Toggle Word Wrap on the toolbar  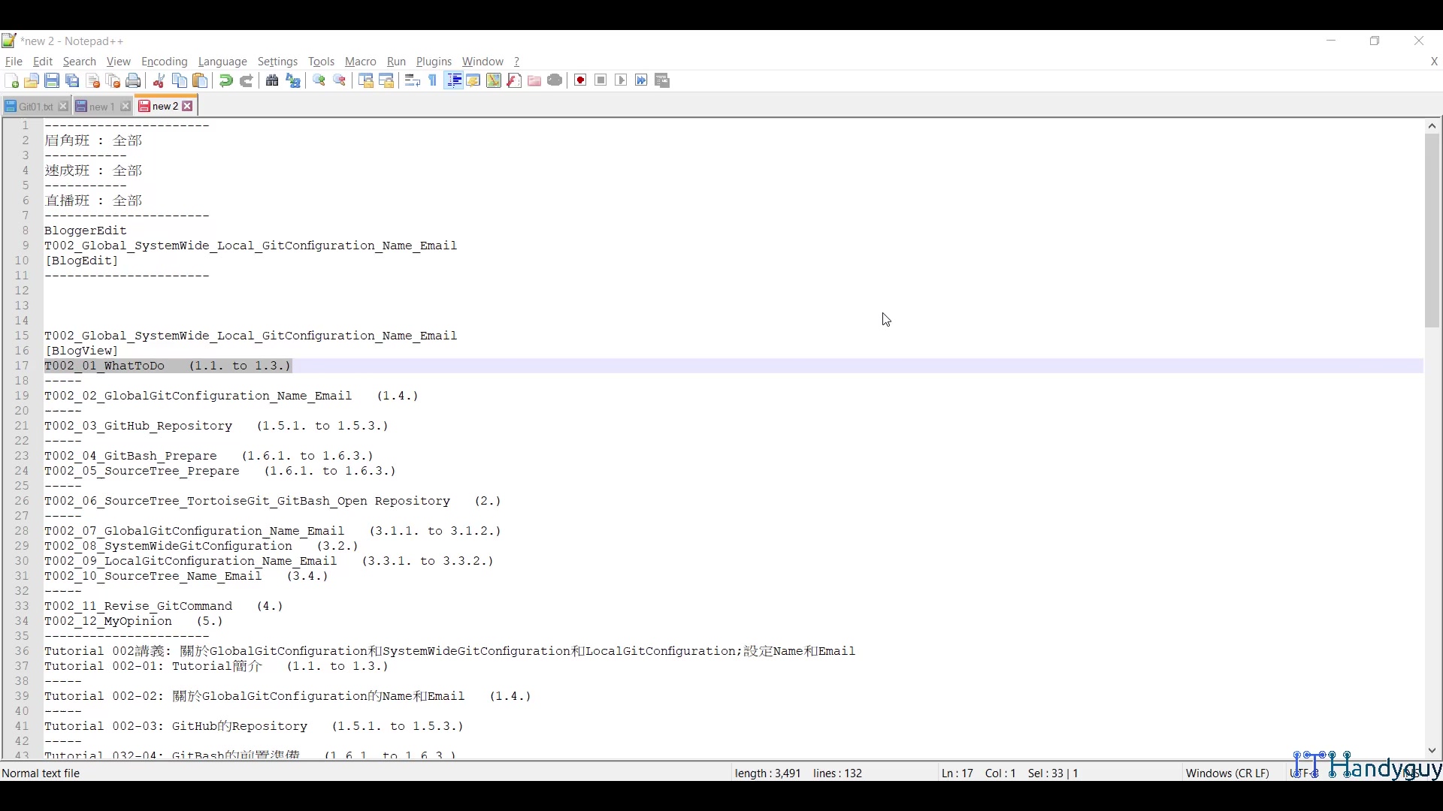click(x=411, y=80)
